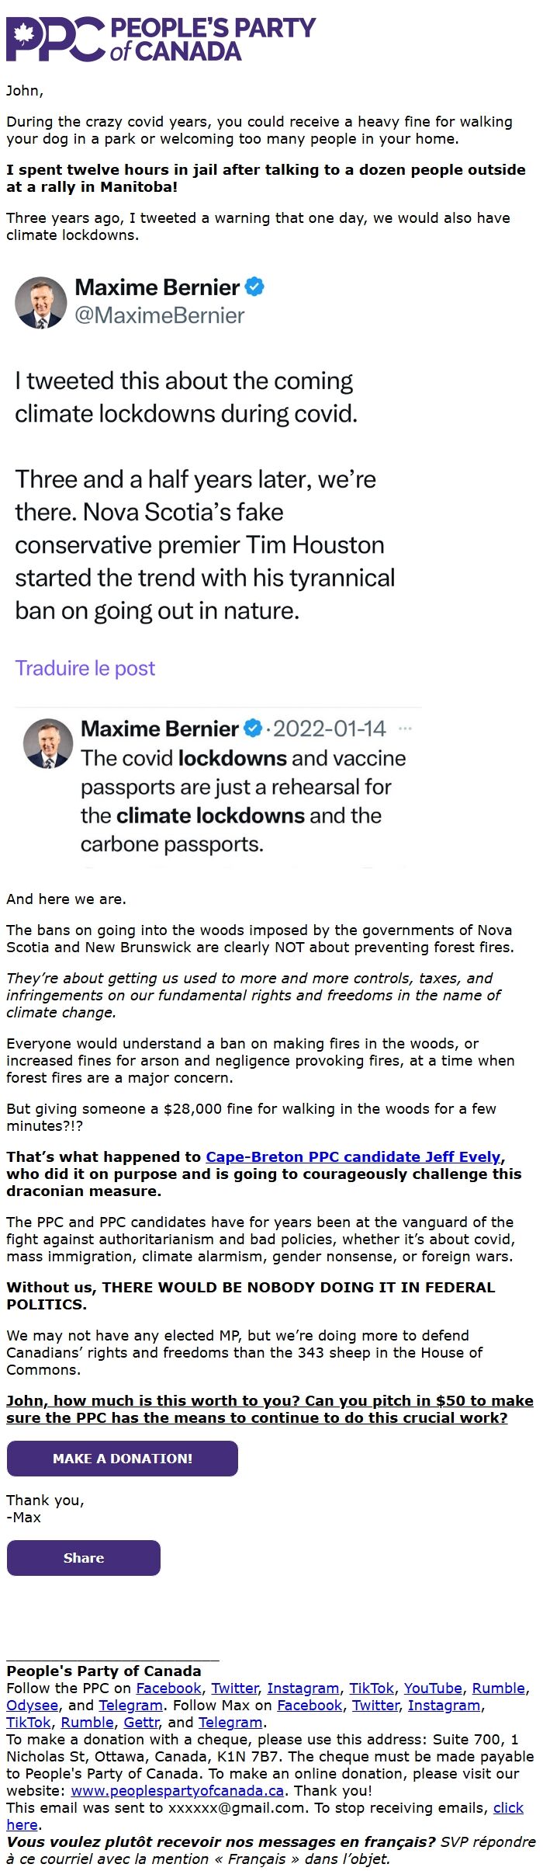This screenshot has width=543, height=1871.
Task: Open Max's Instagram link
Action: [444, 1705]
